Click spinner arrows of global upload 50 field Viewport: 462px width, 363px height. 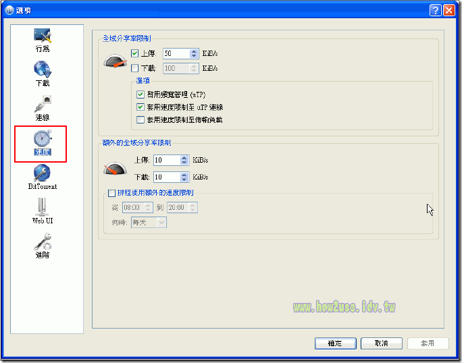195,54
